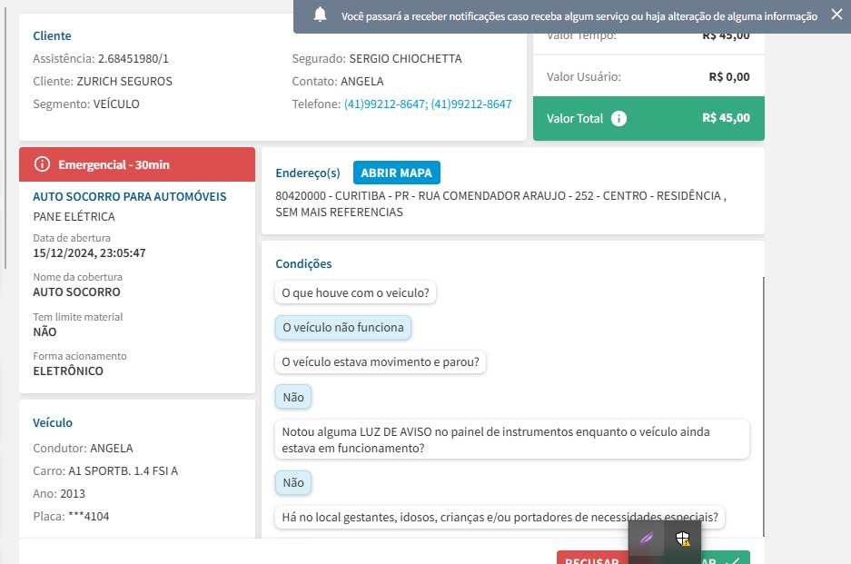Call the first phone number (41)99212-8647
Screen dimensions: 851x564
point(385,104)
